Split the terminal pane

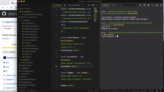point(145,5)
